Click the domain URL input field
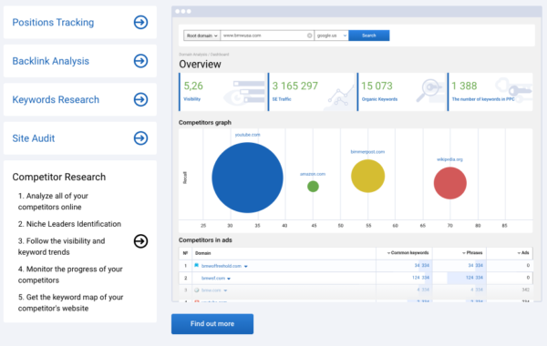The height and width of the screenshot is (346, 547). (267, 36)
